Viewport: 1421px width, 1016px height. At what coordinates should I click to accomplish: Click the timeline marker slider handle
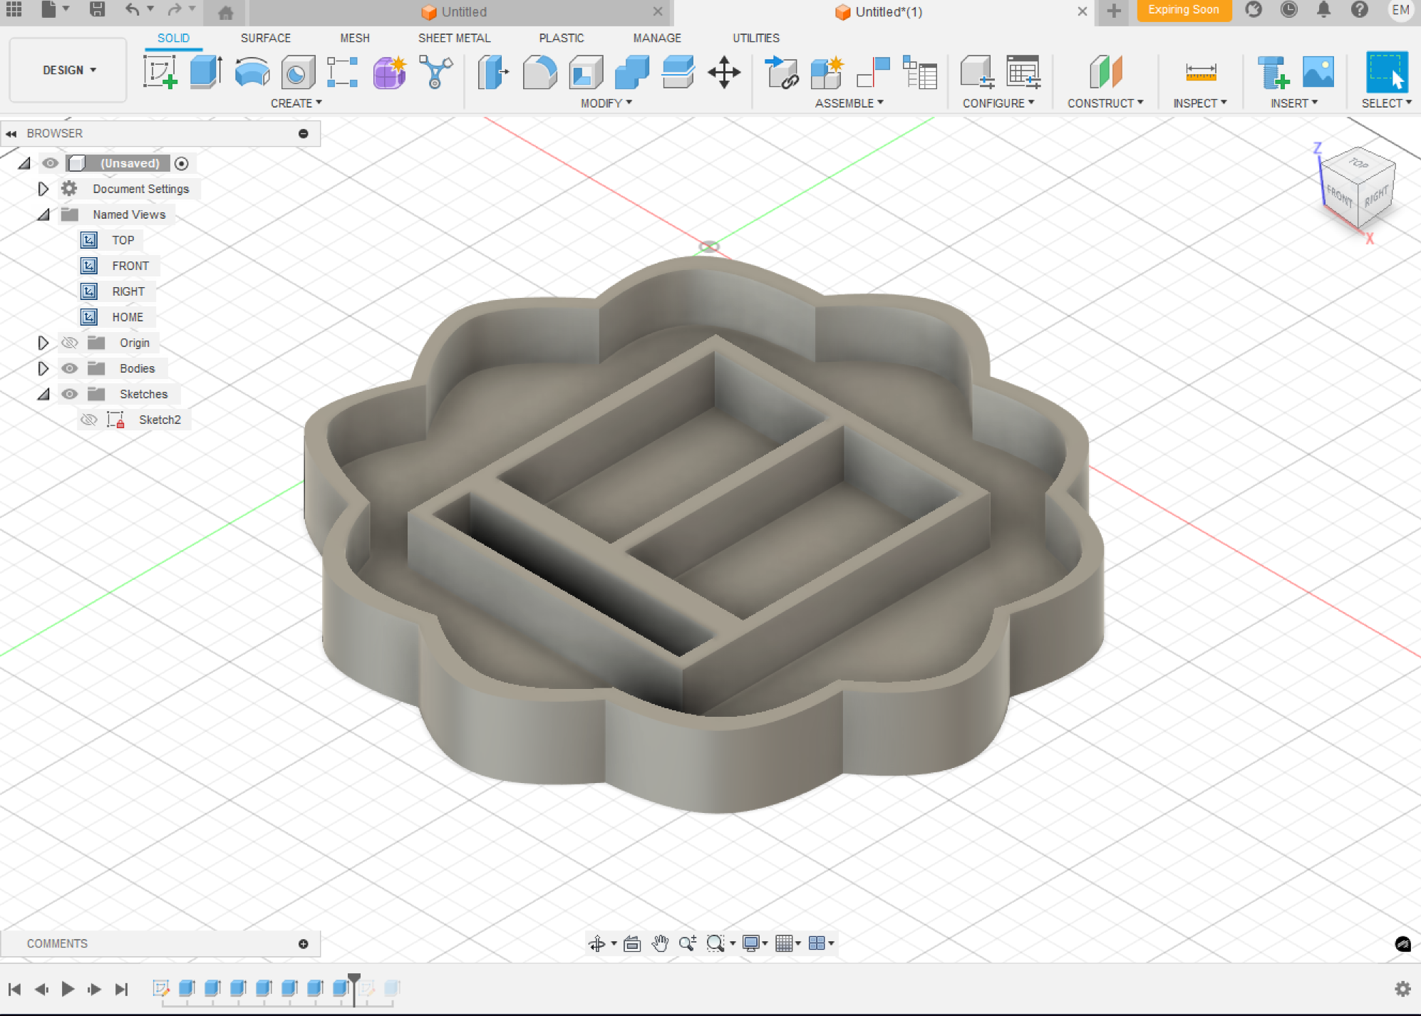[353, 980]
